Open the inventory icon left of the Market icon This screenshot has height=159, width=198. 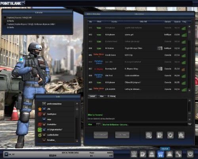coord(152,154)
